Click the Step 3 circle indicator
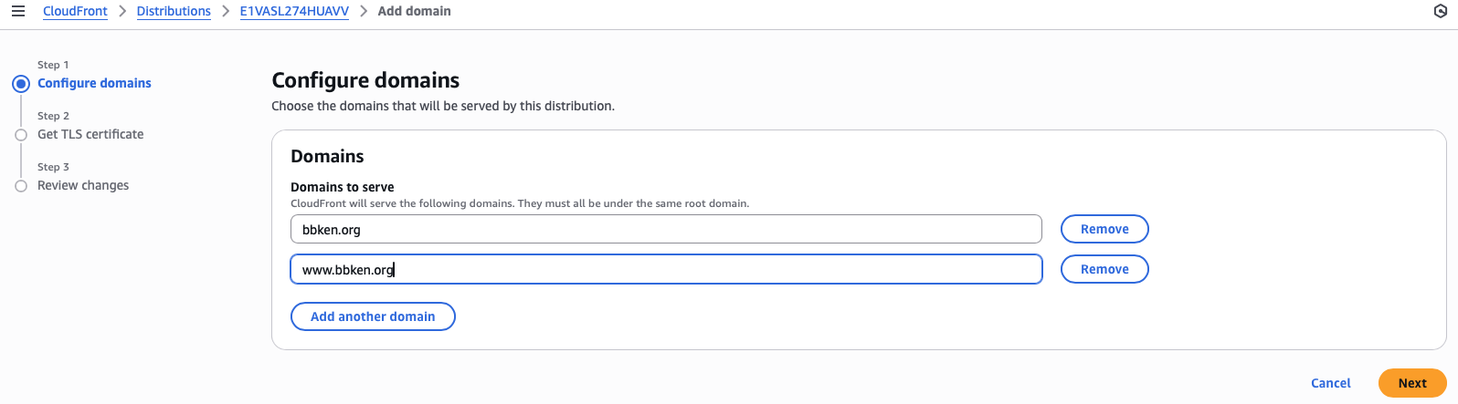1458x404 pixels. click(21, 186)
